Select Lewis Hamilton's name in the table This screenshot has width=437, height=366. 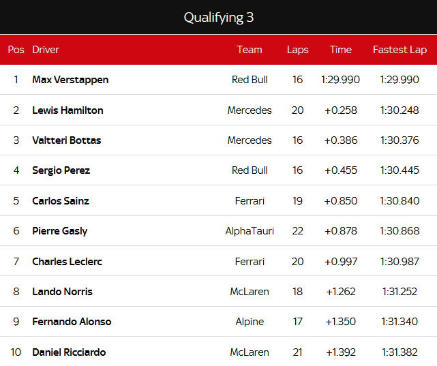click(67, 110)
